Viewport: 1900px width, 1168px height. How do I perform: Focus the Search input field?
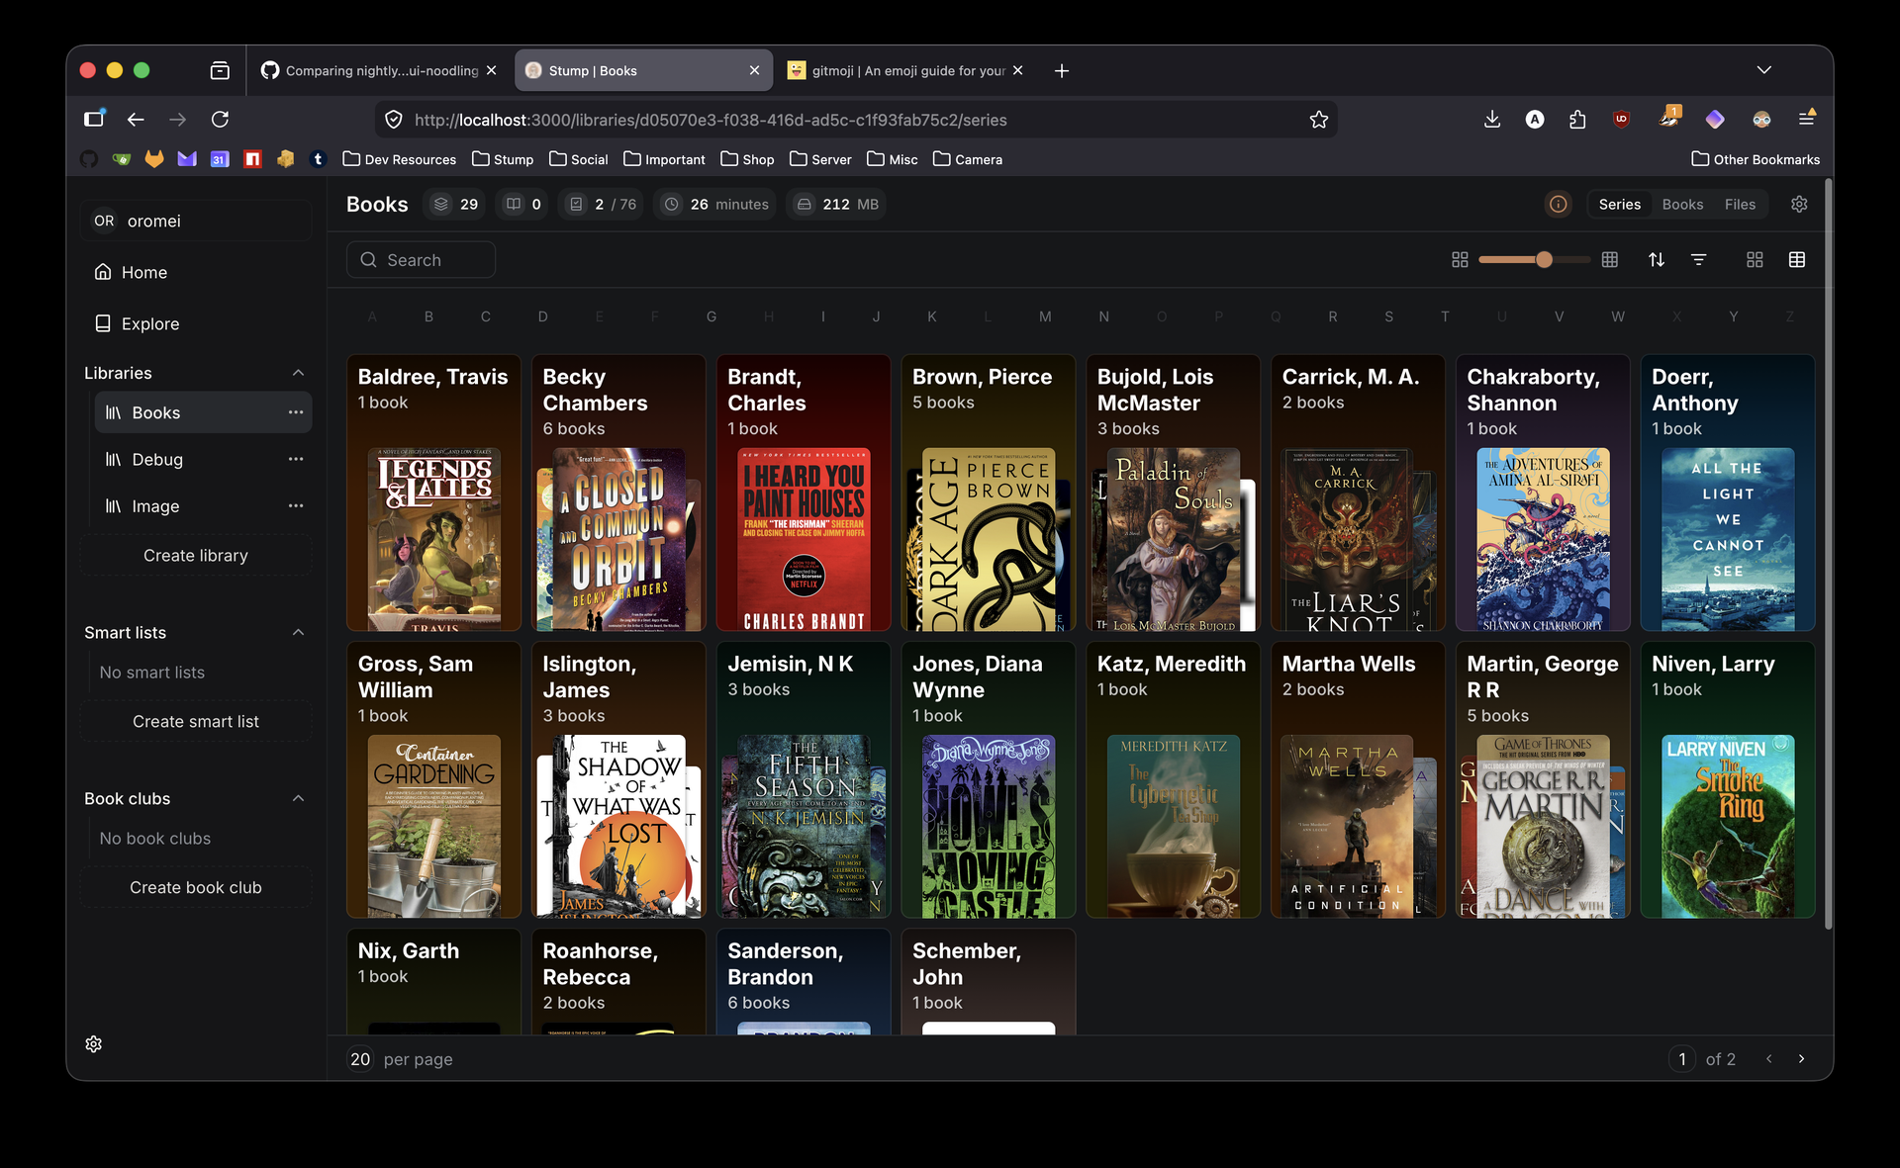tap(421, 260)
